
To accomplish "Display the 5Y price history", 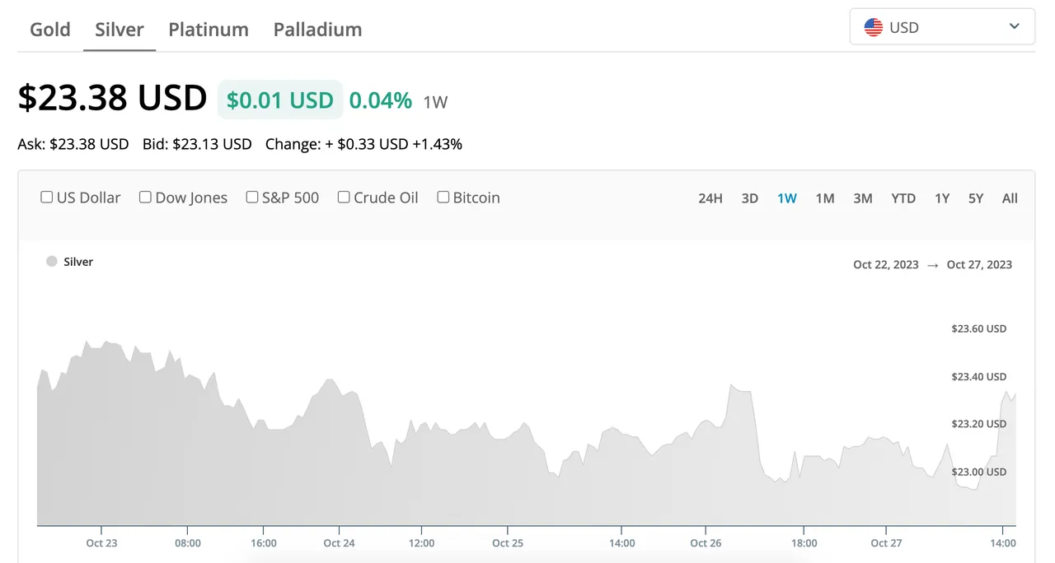I will (x=976, y=198).
